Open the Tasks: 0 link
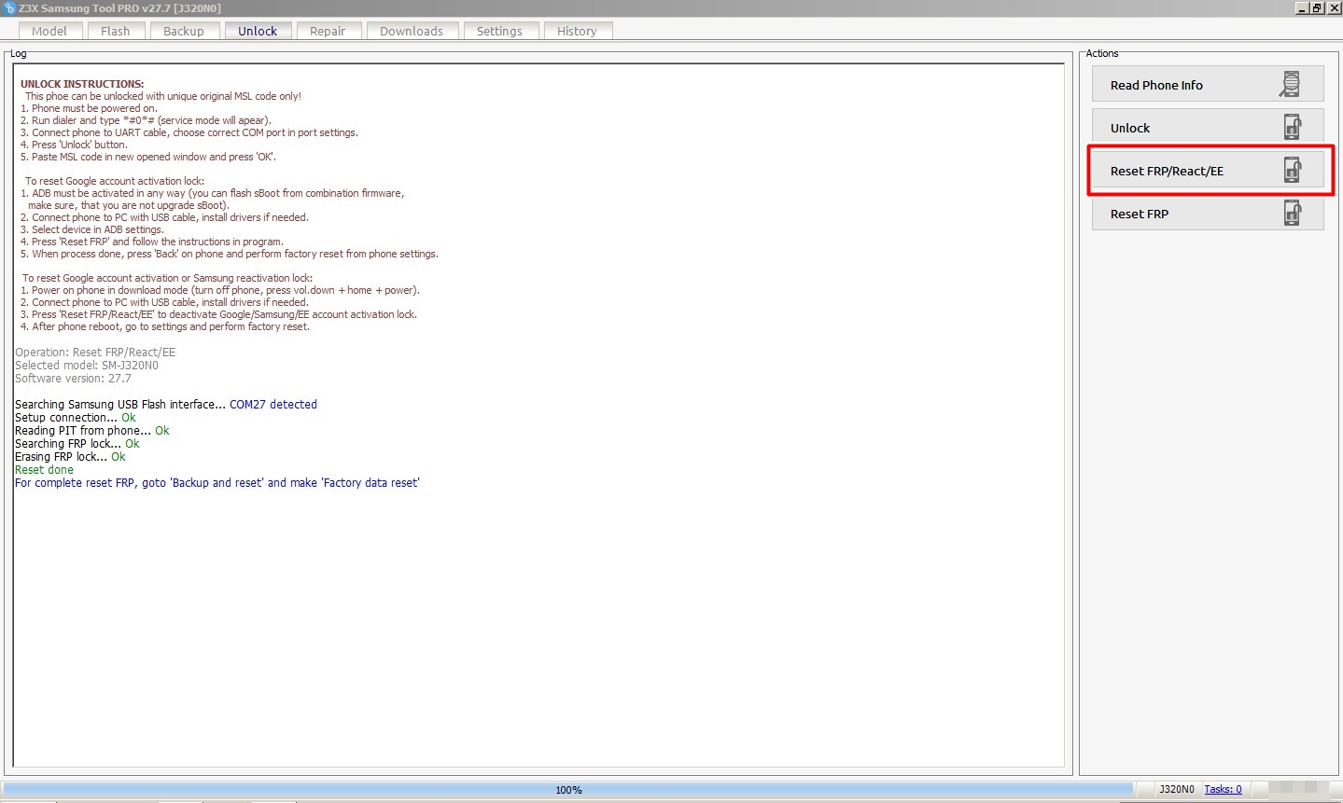This screenshot has height=803, width=1343. tap(1223, 789)
